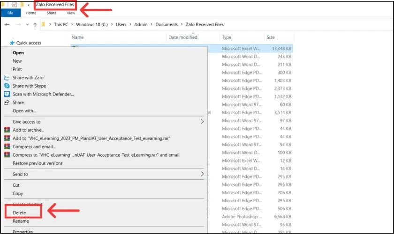
Task: Choose Add to VHC_eLearning rar entry
Action: point(91,138)
